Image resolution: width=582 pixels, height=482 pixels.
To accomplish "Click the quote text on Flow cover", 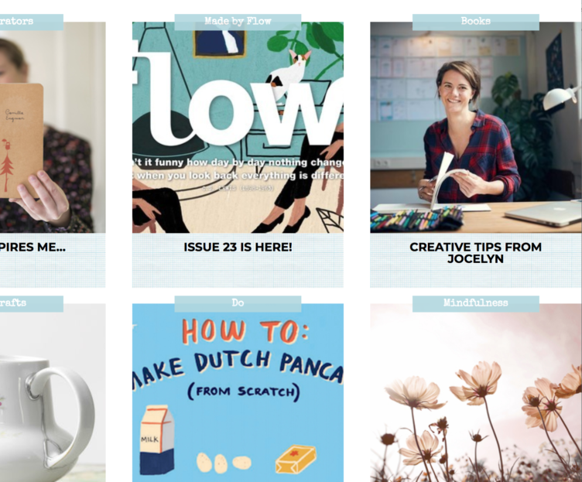I will click(238, 169).
